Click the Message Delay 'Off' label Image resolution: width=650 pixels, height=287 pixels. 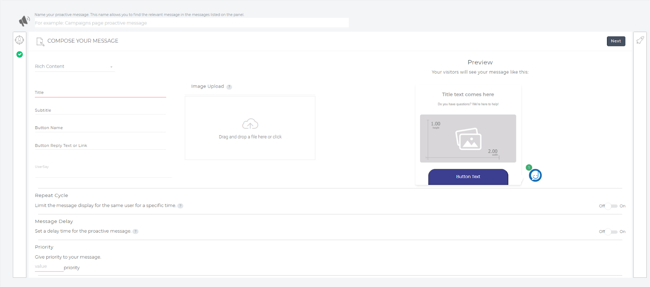pyautogui.click(x=602, y=232)
